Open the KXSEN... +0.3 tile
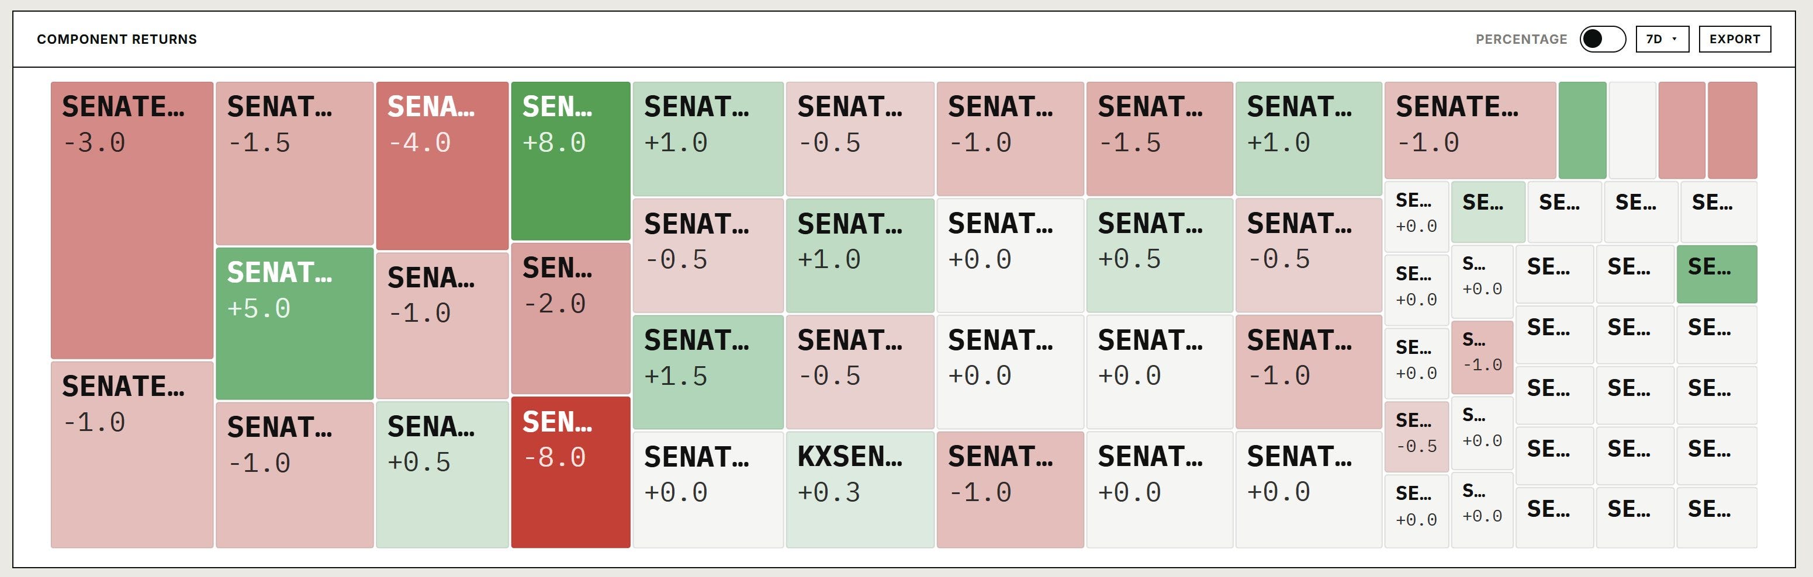1813x577 pixels. tap(860, 490)
